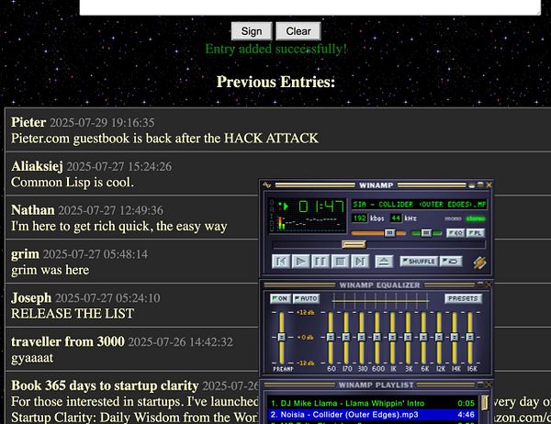Viewport: 551px width, 424px height.
Task: Click the Aliaksiej entry name
Action: pos(37,166)
